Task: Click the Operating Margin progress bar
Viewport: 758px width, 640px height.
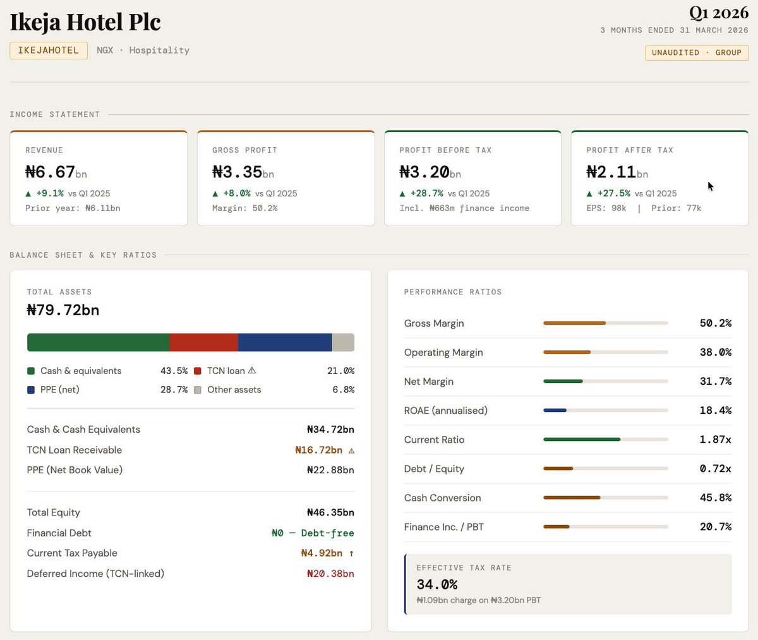Action: pyautogui.click(x=606, y=353)
